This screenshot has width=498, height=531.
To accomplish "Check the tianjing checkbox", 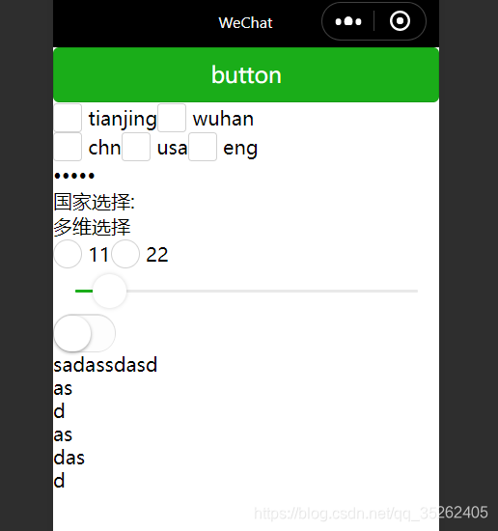I will click(x=68, y=118).
